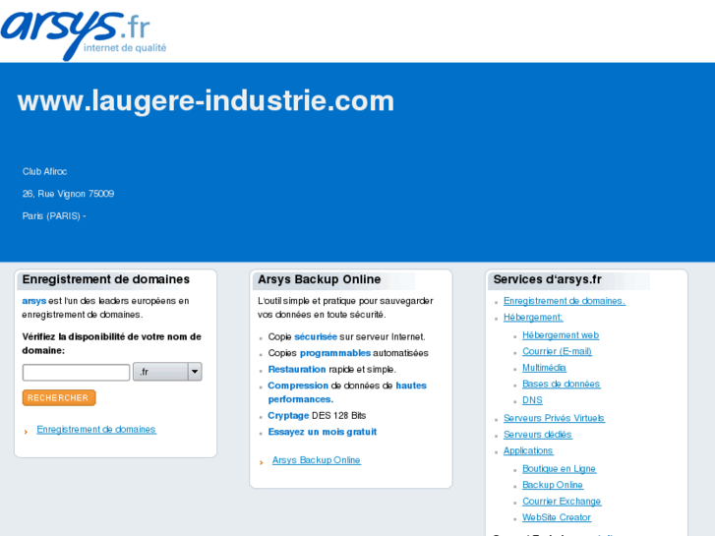Click the Cryptage feature text
Screen dimensions: 715x536
(x=288, y=416)
